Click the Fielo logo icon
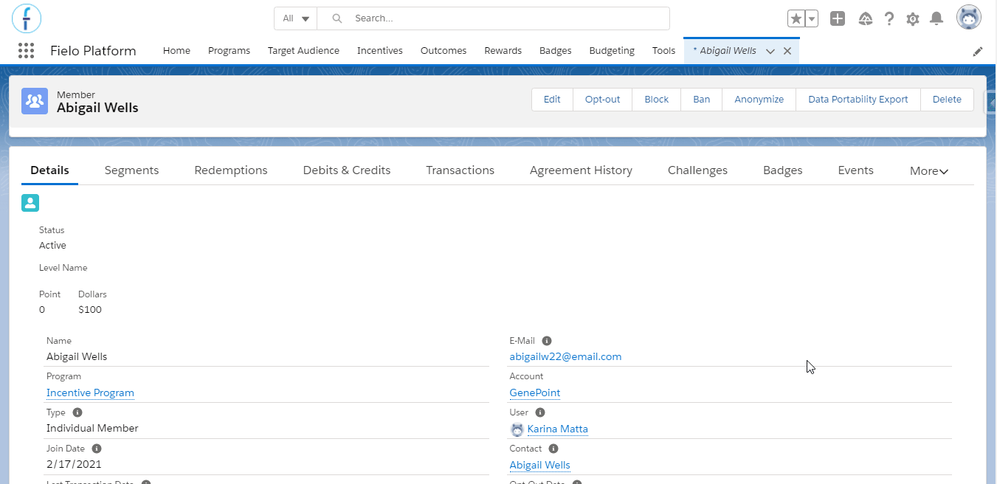 pyautogui.click(x=27, y=18)
